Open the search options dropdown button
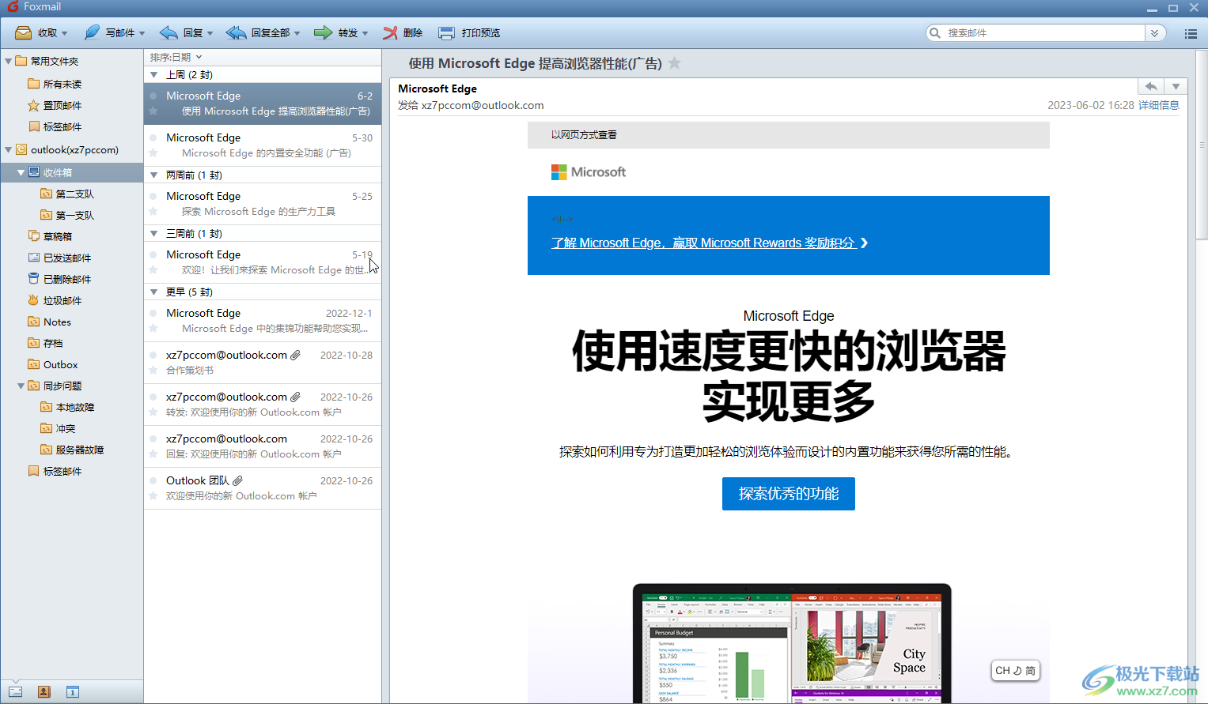The height and width of the screenshot is (704, 1208). (x=1155, y=33)
